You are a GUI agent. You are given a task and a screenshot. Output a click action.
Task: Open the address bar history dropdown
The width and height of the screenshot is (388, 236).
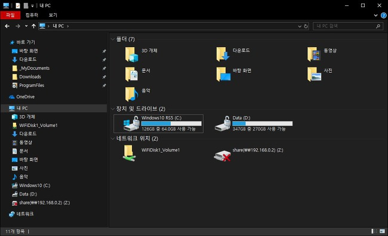click(300, 26)
